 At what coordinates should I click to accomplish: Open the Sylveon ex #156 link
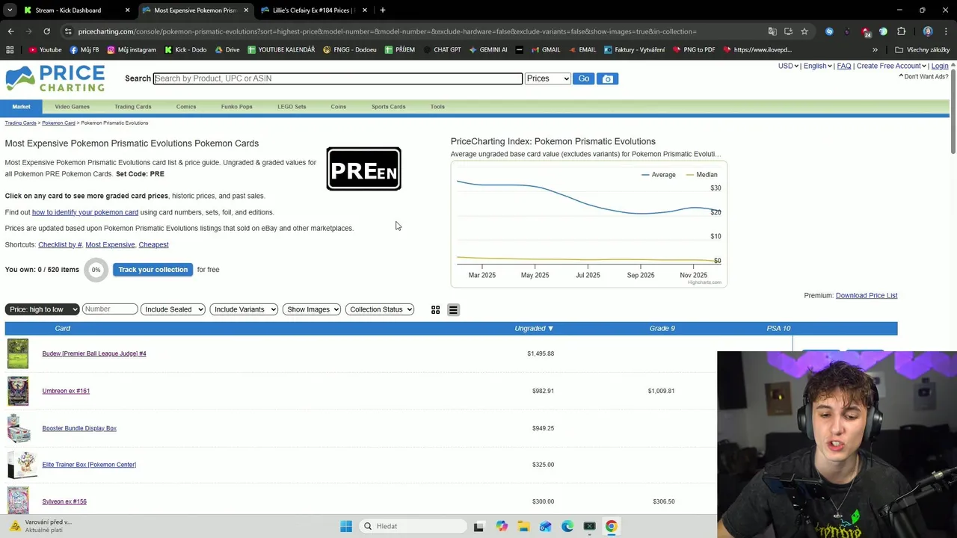(x=64, y=501)
